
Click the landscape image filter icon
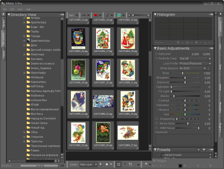point(119,15)
